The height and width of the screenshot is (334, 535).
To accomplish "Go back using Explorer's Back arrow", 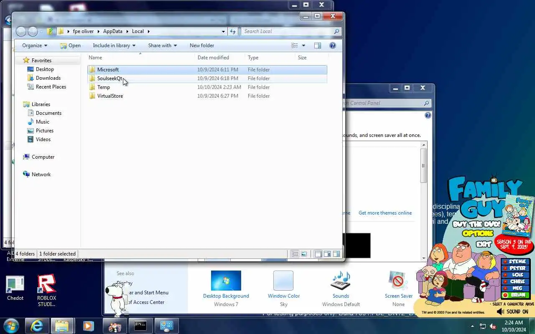I will point(21,31).
